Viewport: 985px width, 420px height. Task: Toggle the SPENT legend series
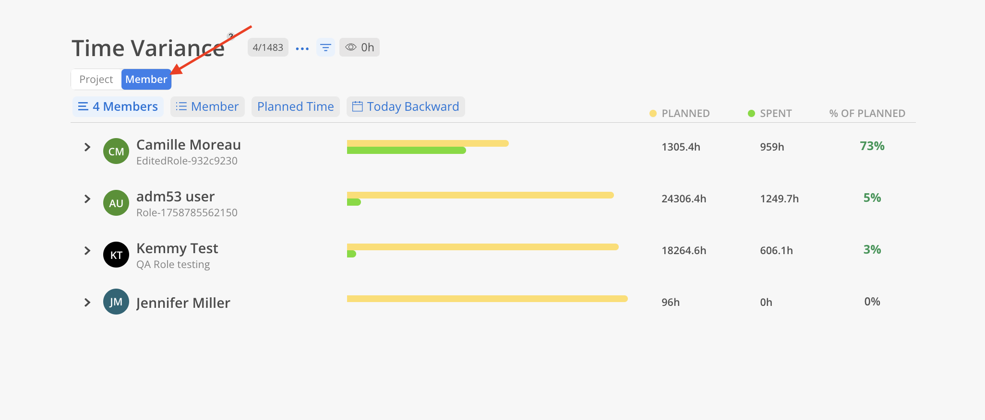(x=769, y=114)
